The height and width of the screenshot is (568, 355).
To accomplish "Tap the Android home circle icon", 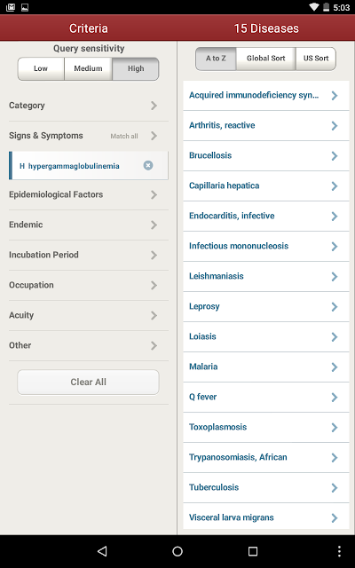I will coord(177,551).
